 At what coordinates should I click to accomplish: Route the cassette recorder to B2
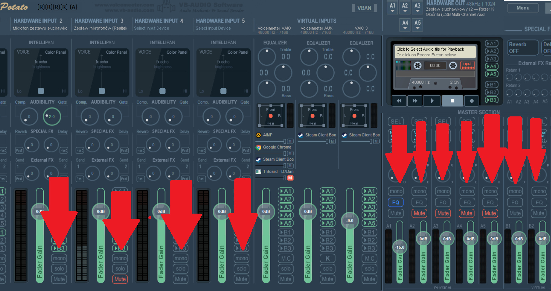(491, 92)
